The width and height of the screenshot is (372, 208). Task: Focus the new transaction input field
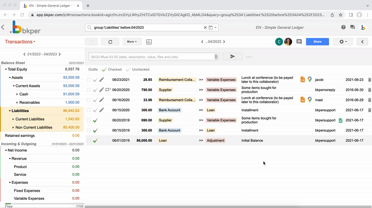pos(151,57)
